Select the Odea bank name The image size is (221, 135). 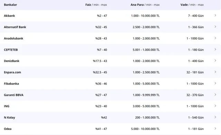[x=8, y=129]
